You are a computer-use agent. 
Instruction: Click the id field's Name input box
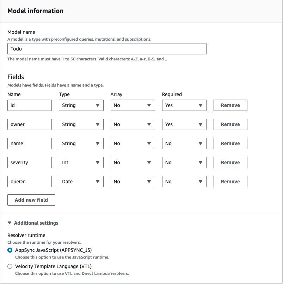[29, 105]
